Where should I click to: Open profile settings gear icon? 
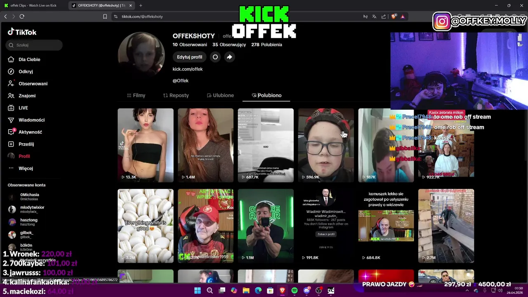(215, 57)
